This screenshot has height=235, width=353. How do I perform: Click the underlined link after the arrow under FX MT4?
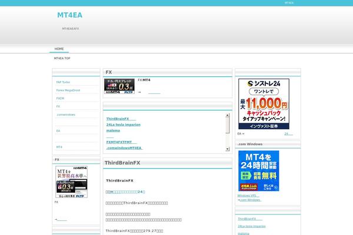coord(154,92)
